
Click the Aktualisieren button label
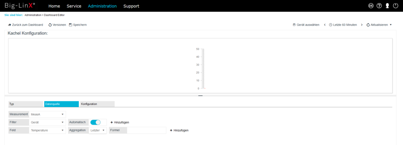pyautogui.click(x=379, y=25)
